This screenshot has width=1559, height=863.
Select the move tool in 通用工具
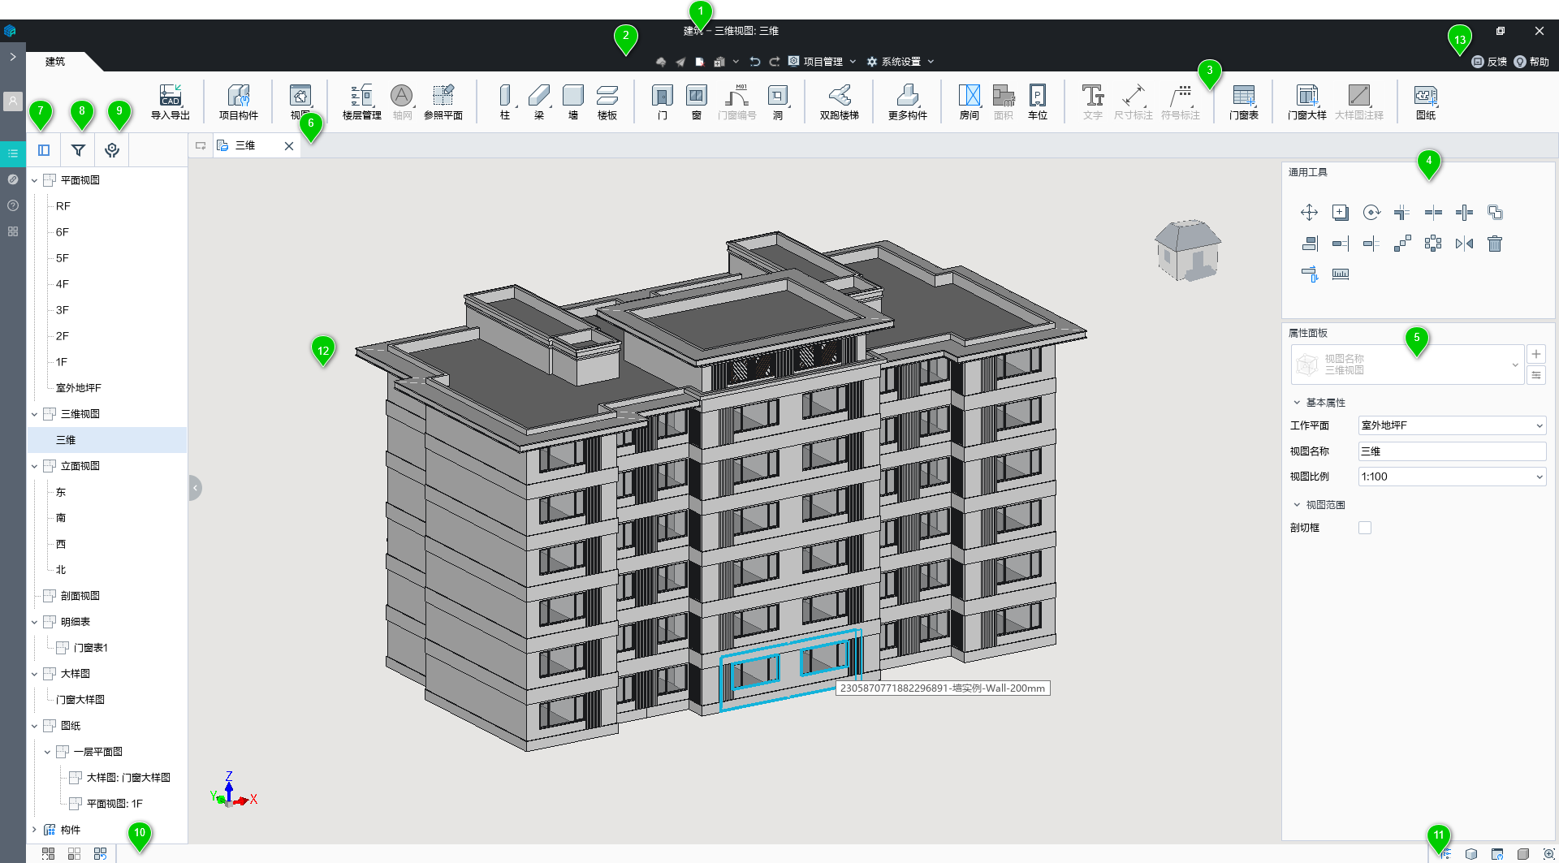1309,213
